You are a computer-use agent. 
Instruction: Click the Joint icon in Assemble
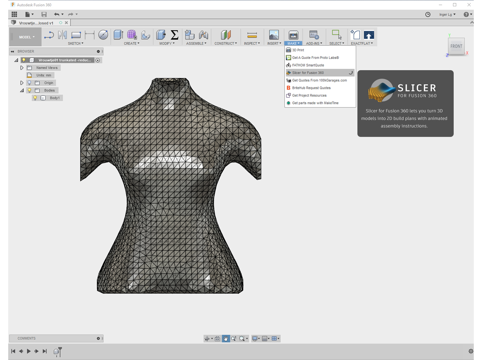click(x=203, y=35)
